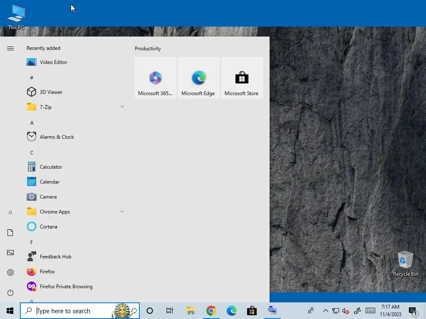
Task: Open Microsoft Store from the taskbar
Action: (252, 311)
